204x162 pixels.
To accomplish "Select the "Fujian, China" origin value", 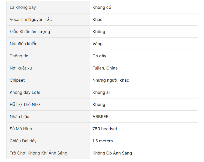I will tap(105, 68).
